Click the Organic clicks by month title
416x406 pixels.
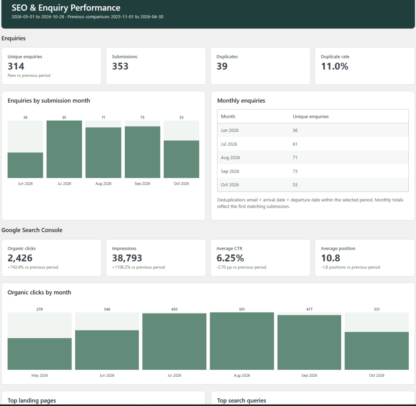[x=39, y=292]
